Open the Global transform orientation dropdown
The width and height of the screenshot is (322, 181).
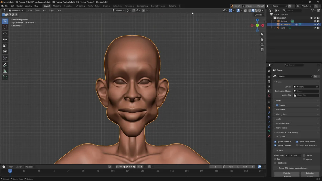point(119,10)
